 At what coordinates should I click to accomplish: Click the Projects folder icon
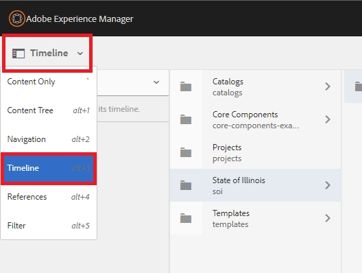tap(186, 152)
